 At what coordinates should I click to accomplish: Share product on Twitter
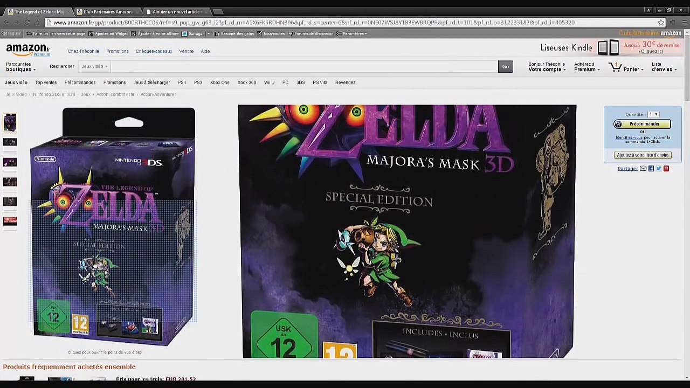point(659,169)
